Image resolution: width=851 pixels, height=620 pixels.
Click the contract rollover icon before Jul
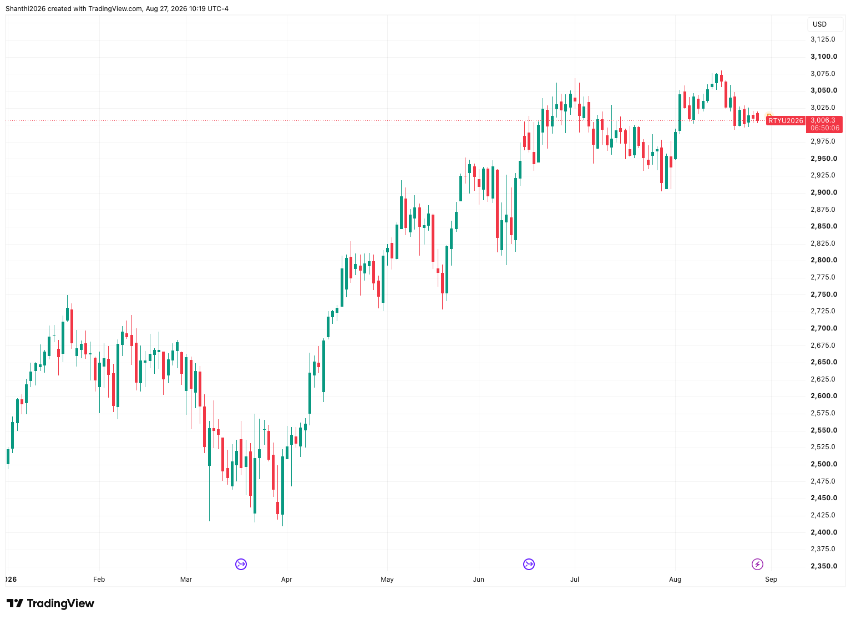[x=529, y=564]
